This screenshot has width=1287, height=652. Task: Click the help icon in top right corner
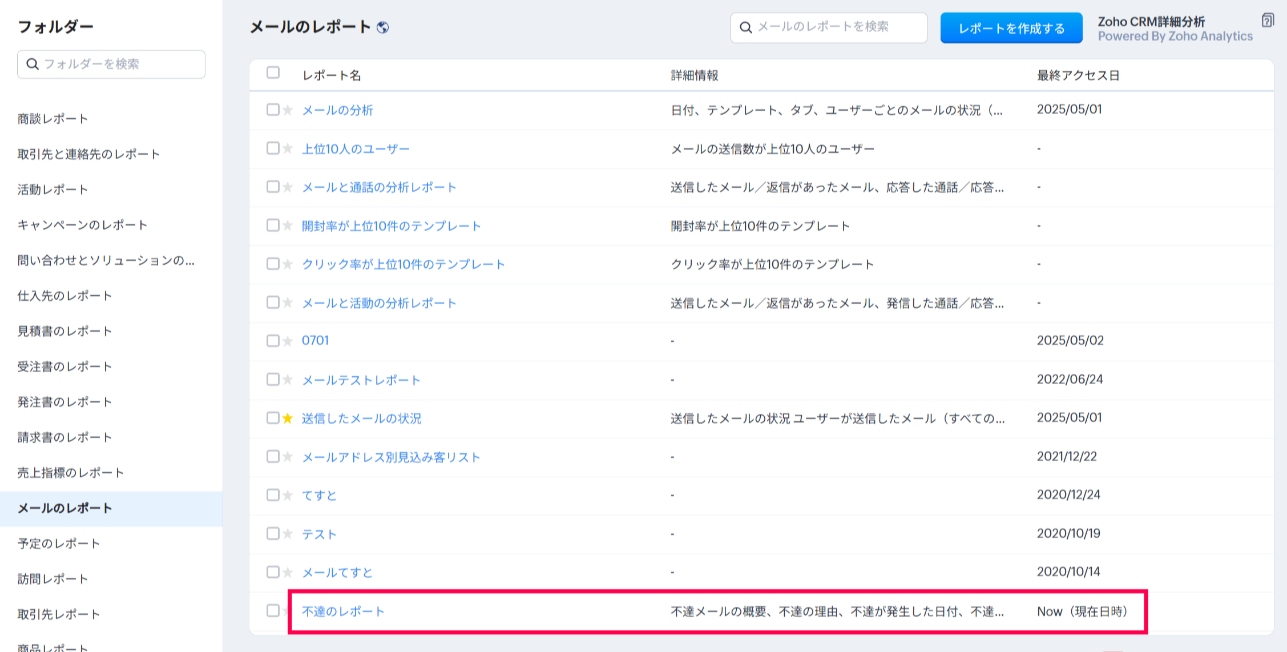(x=1267, y=21)
